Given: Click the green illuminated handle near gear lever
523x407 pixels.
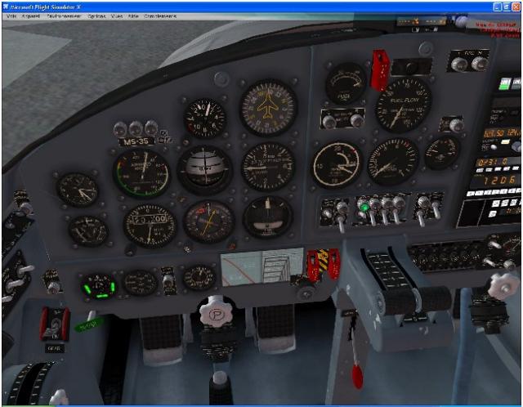Looking at the screenshot, I should (89, 324).
